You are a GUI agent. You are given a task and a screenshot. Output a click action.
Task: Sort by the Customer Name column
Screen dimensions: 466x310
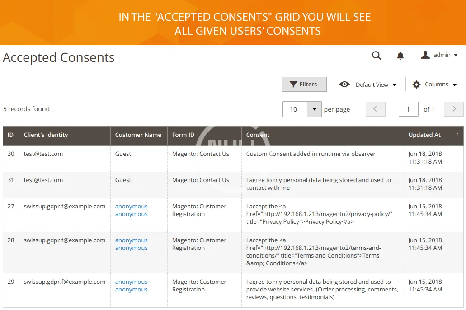coord(138,135)
